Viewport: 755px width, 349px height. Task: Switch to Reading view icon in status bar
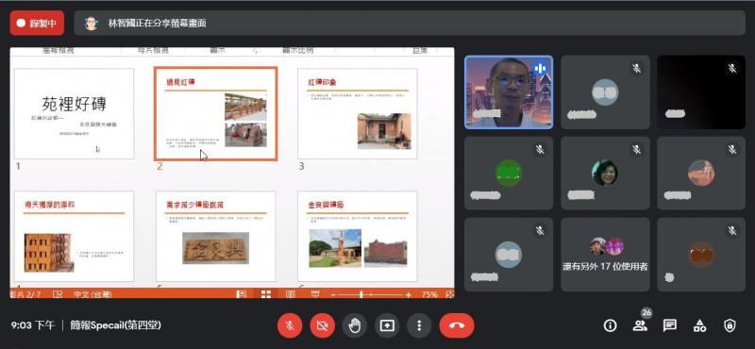[x=291, y=294]
